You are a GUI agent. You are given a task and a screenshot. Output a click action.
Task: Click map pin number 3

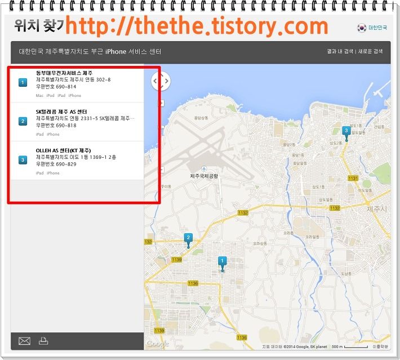tap(346, 134)
